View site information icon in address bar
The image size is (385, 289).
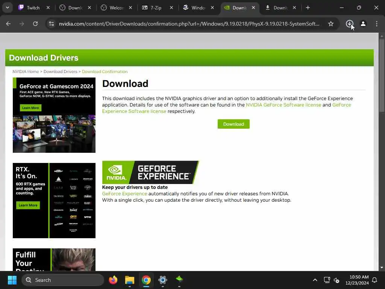[x=51, y=24]
